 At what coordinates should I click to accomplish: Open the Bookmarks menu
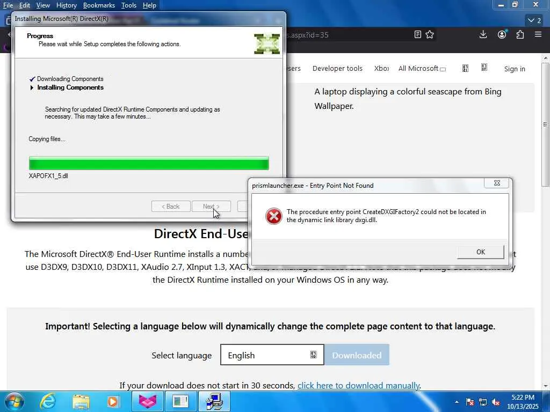tap(99, 5)
